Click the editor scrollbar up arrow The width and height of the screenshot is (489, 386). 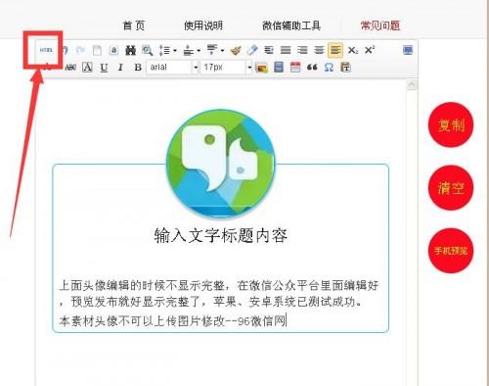pos(412,85)
